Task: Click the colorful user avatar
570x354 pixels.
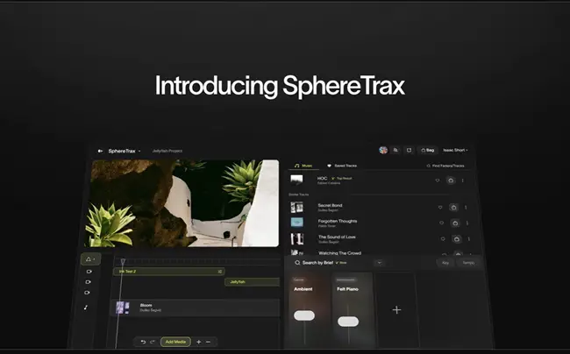Action: pos(383,150)
